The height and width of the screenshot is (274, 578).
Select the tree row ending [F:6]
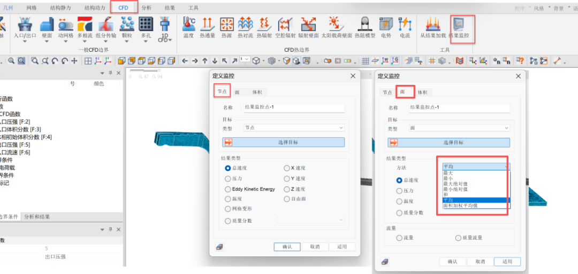[15, 152]
